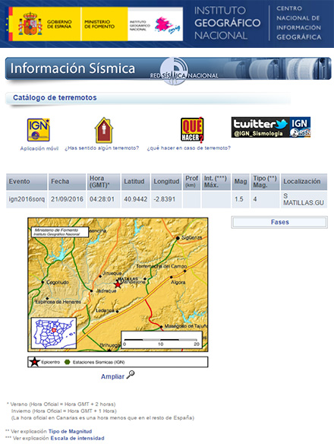Screen dimensions: 334x444
Task: Click the Sigüenza label on the map
Action: (x=191, y=237)
